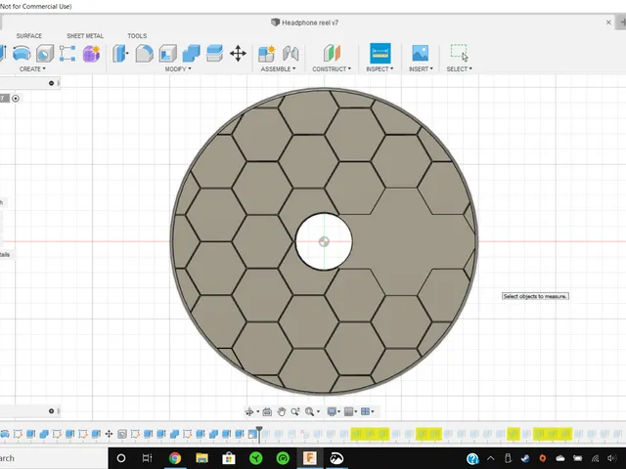This screenshot has height=469, width=626.
Task: Expand the ASSEMBLE dropdown menu
Action: (x=278, y=69)
